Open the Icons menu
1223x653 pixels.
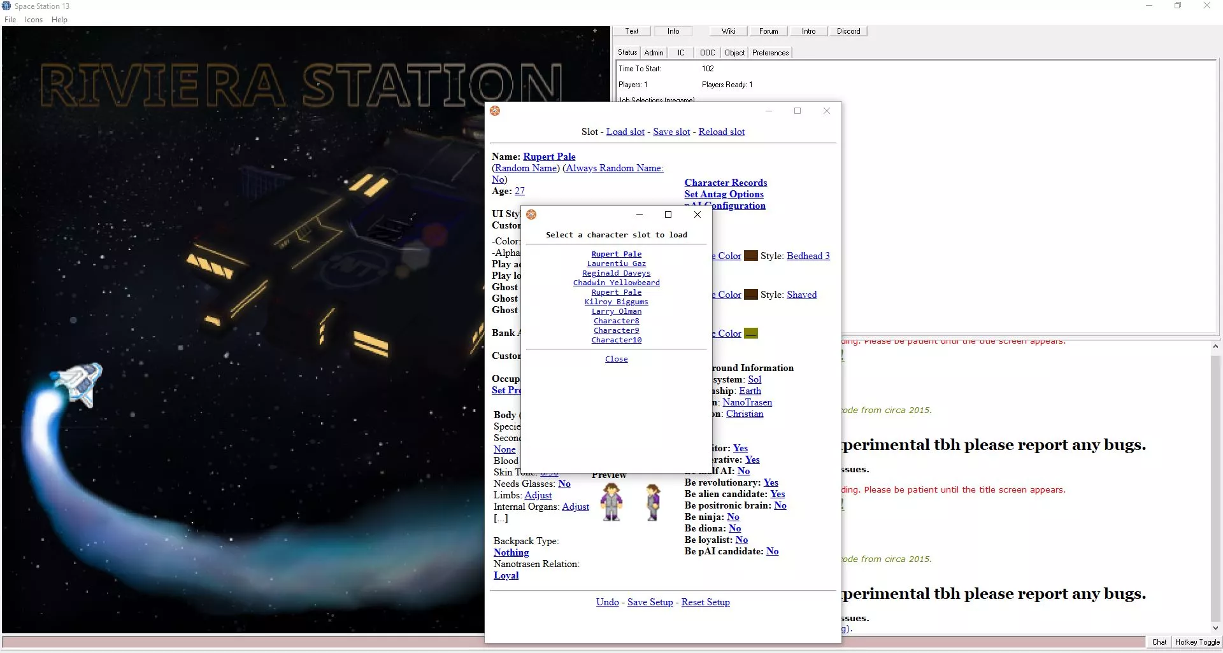pos(34,20)
